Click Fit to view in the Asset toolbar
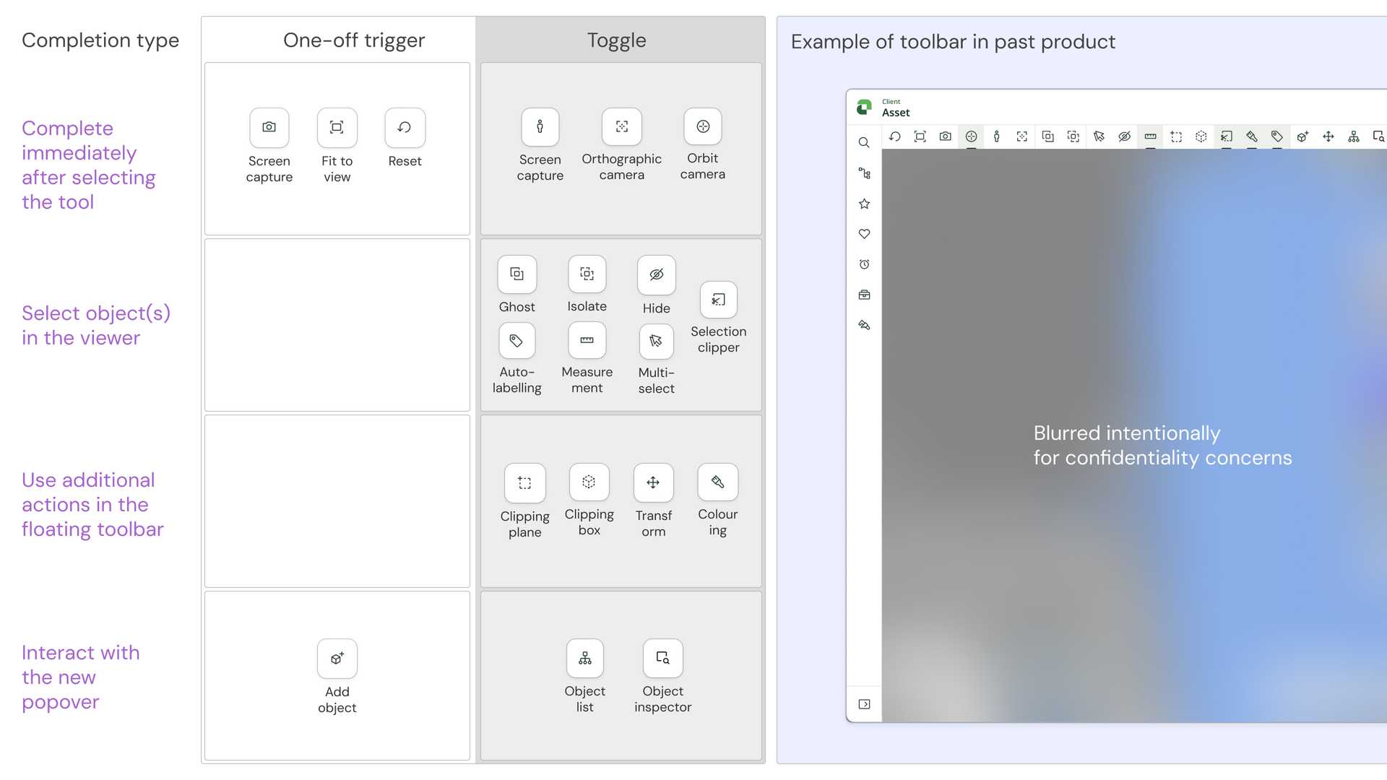Viewport: 1387px width, 780px height. click(920, 136)
